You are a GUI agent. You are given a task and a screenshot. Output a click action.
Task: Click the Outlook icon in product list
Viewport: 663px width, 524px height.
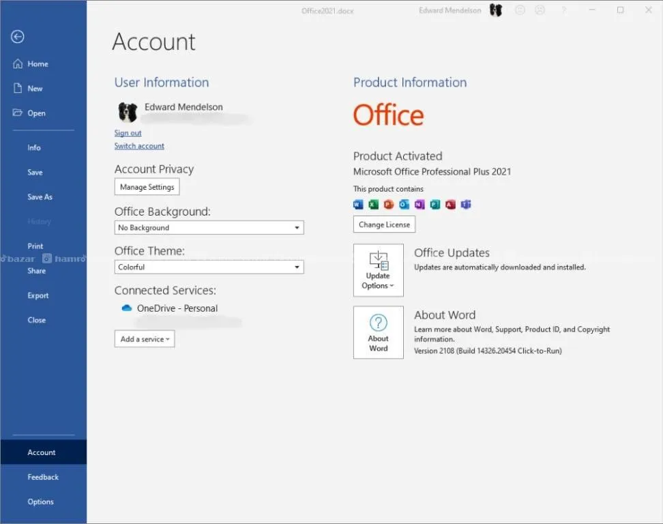[404, 204]
